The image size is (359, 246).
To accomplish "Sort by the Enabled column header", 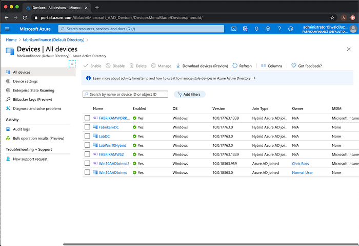I will (x=139, y=109).
